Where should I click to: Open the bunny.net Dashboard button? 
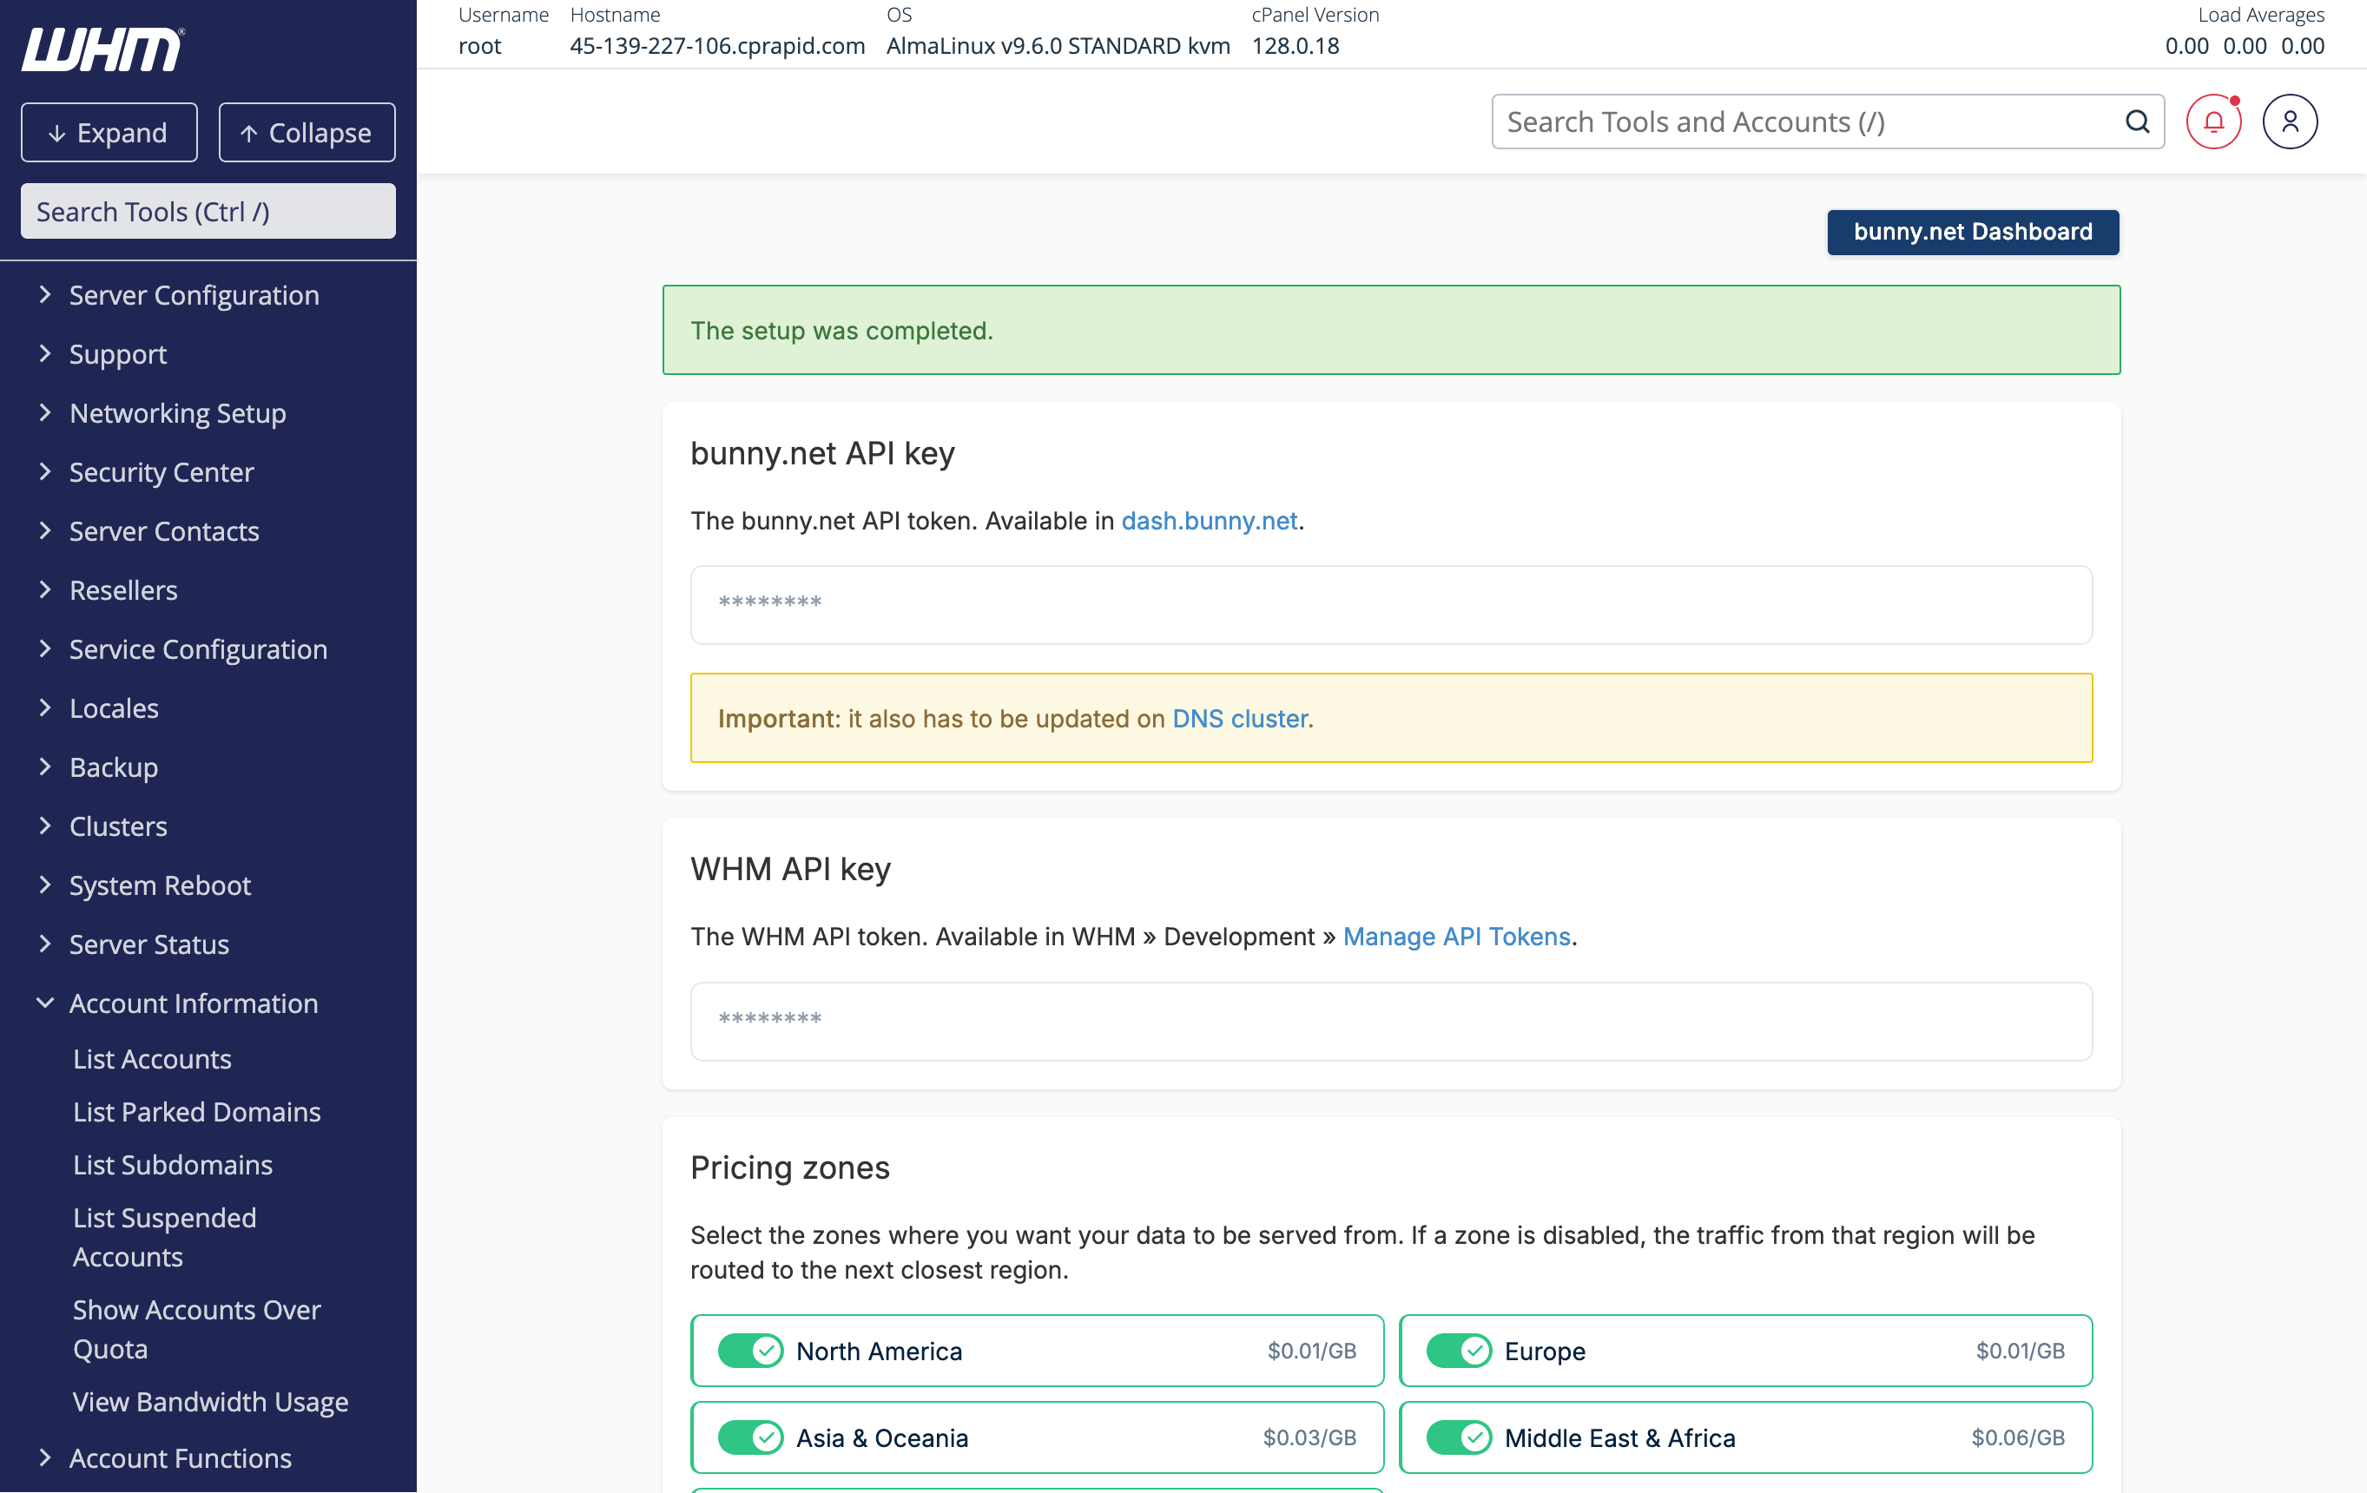[x=1973, y=232]
